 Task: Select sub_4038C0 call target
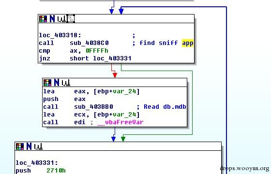pyautogui.click(x=89, y=43)
